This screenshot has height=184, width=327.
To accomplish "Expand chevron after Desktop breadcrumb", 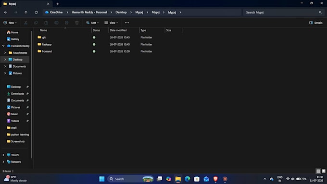I will point(131,12).
